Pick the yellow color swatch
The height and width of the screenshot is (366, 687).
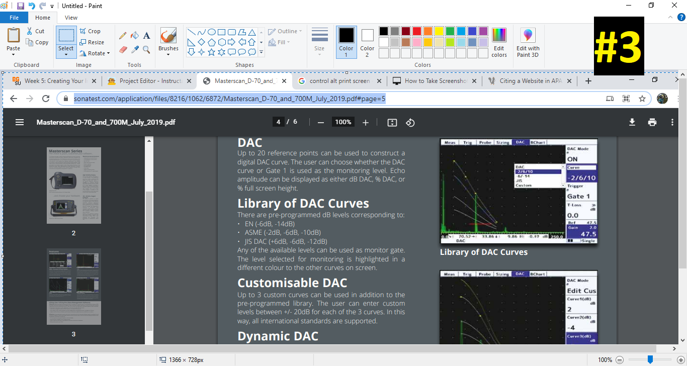point(439,31)
